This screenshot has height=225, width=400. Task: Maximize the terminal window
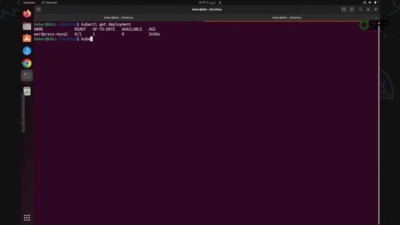[x=368, y=9]
